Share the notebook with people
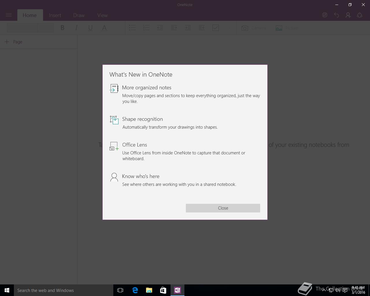 (x=348, y=15)
